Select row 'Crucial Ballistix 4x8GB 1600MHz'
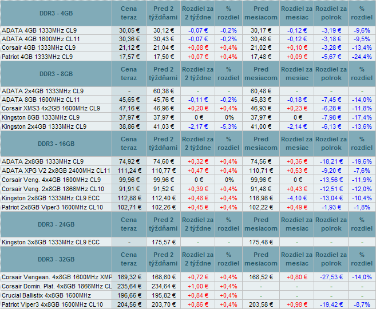 pyautogui.click(x=188, y=295)
